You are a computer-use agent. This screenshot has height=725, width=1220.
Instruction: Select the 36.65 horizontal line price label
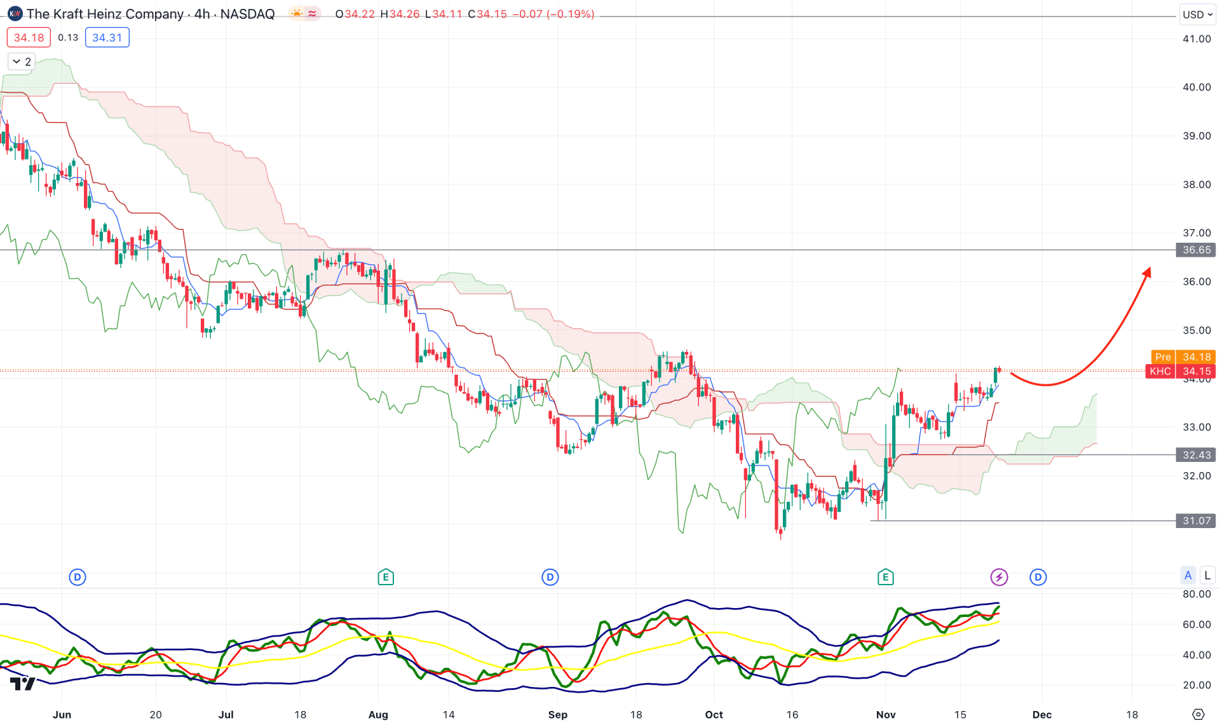(1196, 250)
